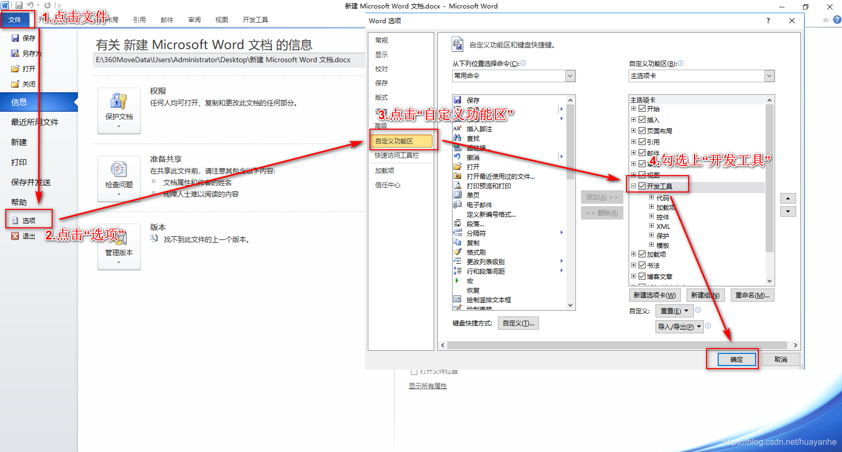Click Redo icon in quick access toolbar
The width and height of the screenshot is (842, 452).
47,5
